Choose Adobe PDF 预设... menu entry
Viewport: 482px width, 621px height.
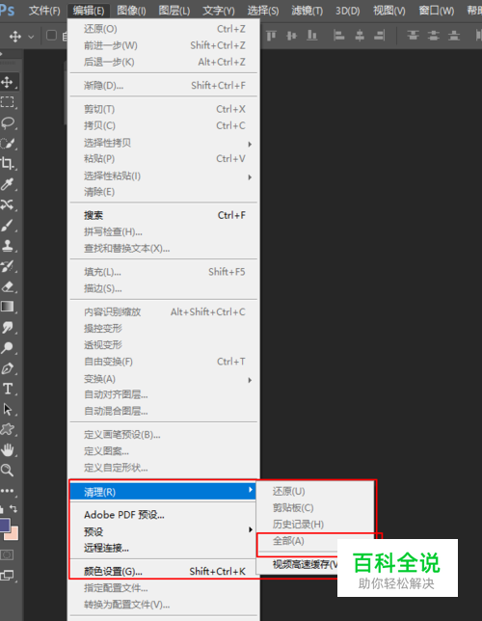click(164, 515)
